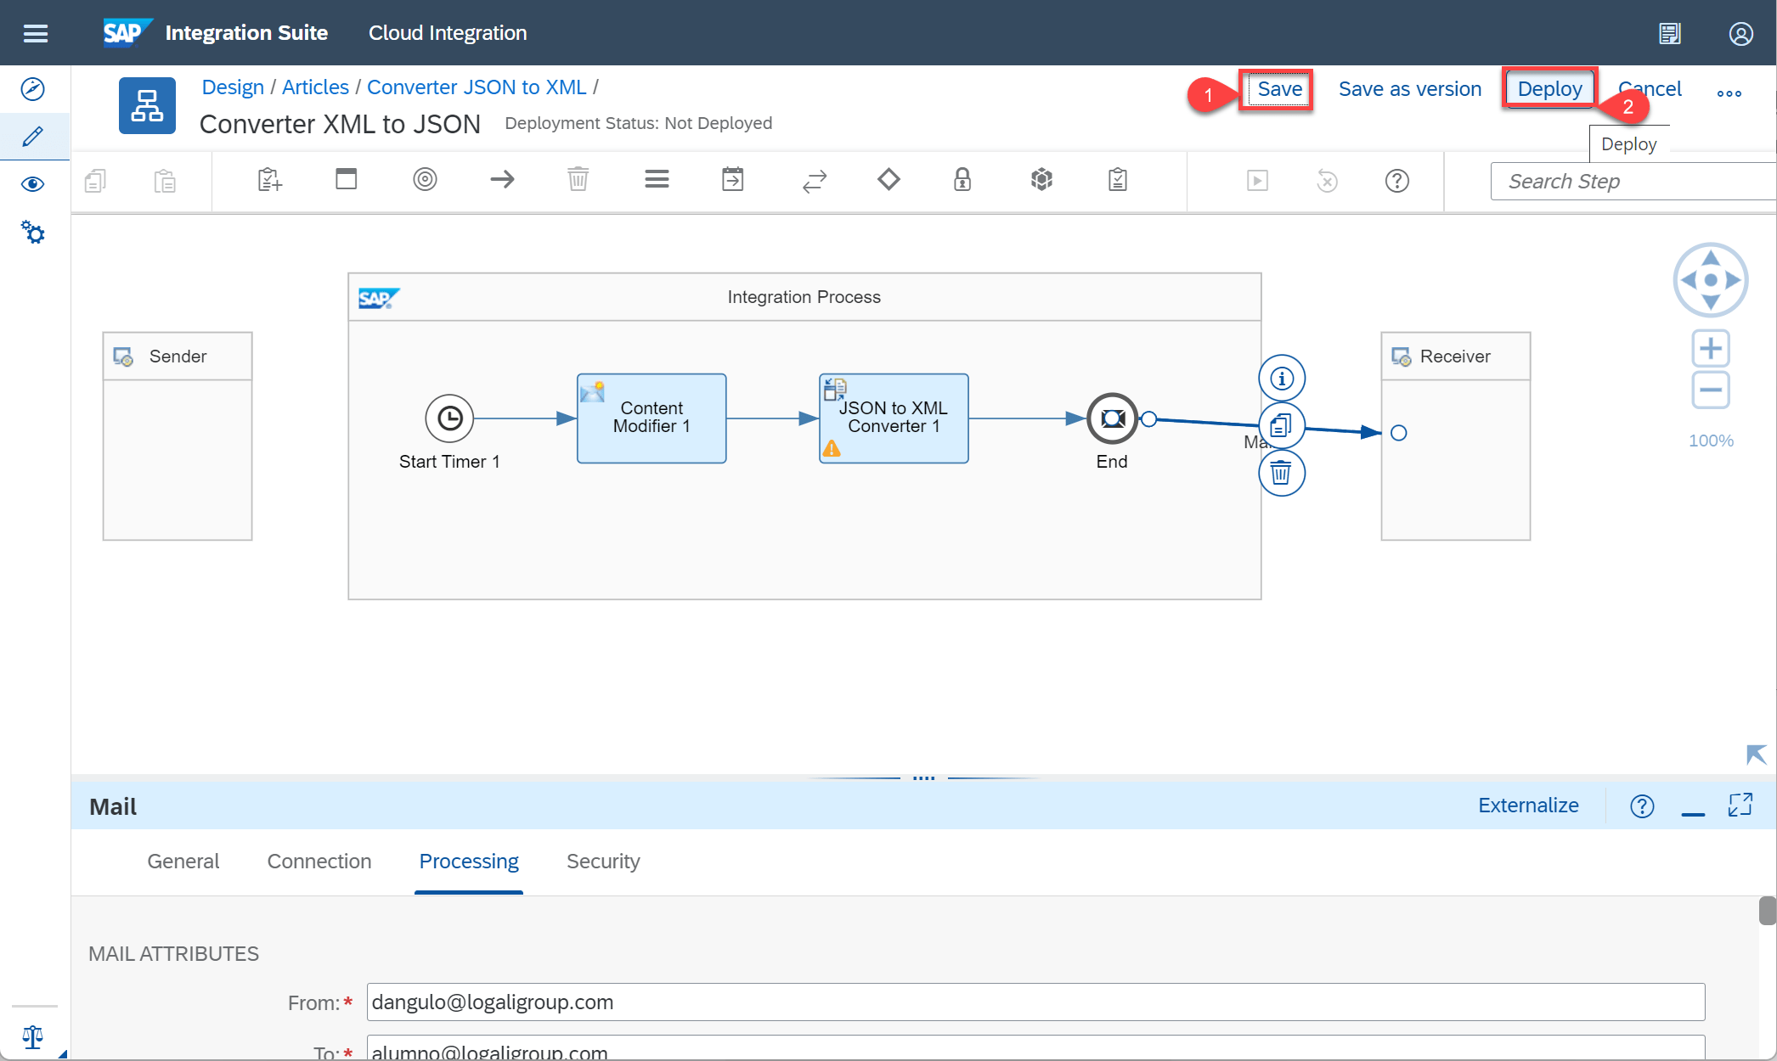Open the Monitor eye sidebar icon
This screenshot has height=1061, width=1777.
(x=33, y=184)
